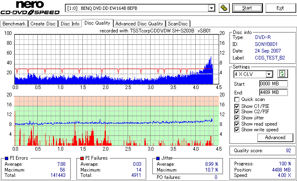Screen dimensions: 297x181
Task: Open the BENQ DVD drive selection dropdown
Action: (x=211, y=8)
